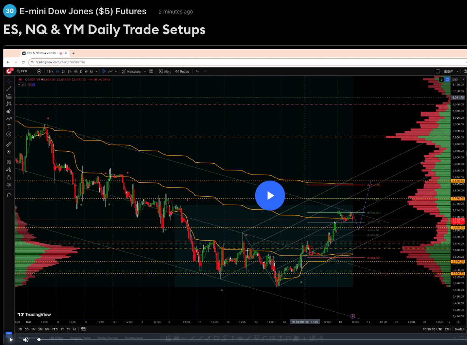Mute the video with the speaker icon
Viewport: 467px width, 345px height.
click(26, 340)
